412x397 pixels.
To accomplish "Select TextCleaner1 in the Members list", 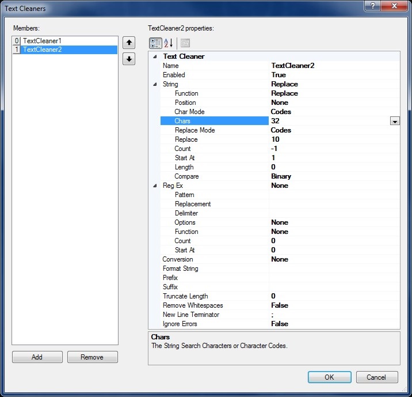I will 42,41.
